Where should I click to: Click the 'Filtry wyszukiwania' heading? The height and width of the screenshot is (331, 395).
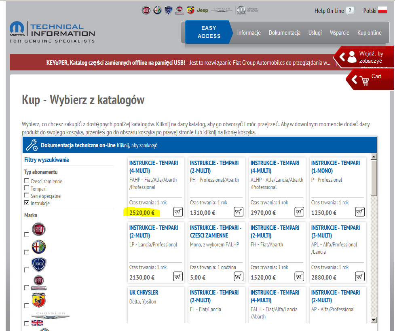coord(46,160)
